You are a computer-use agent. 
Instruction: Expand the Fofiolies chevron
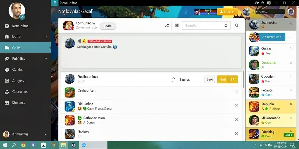click(x=46, y=58)
